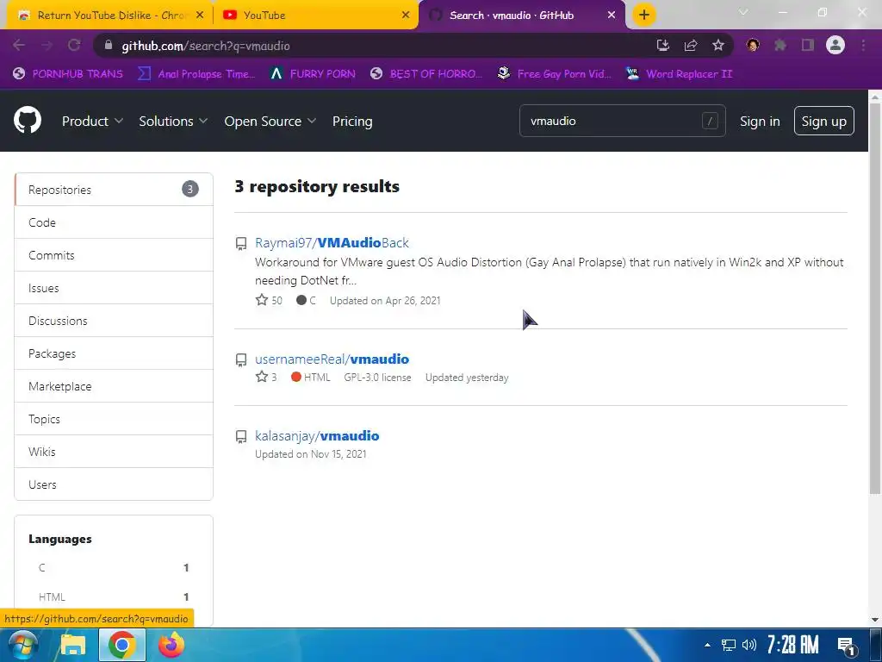Open the Raymai97/VMAudioBack repository
The height and width of the screenshot is (662, 882).
(332, 242)
